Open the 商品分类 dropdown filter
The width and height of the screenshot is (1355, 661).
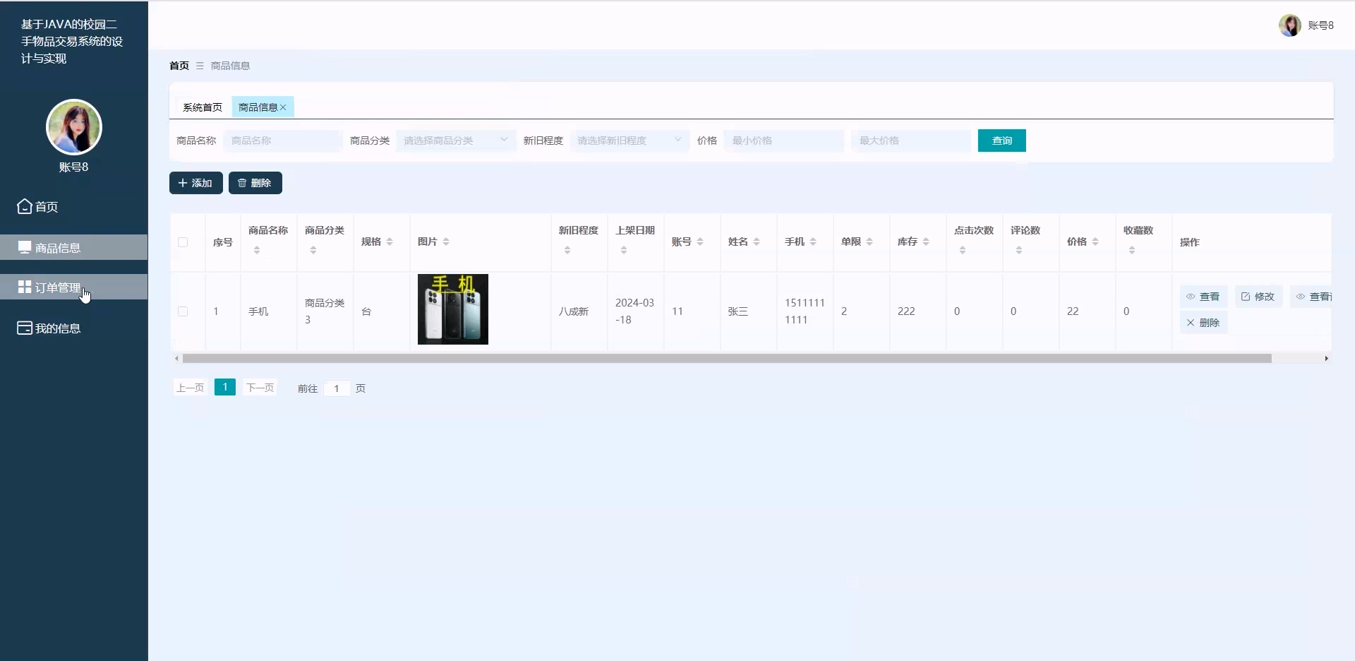[x=456, y=141]
